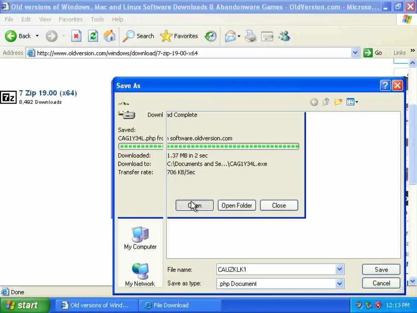Expand the Save as type dropdown
The width and height of the screenshot is (417, 313).
[x=340, y=284]
